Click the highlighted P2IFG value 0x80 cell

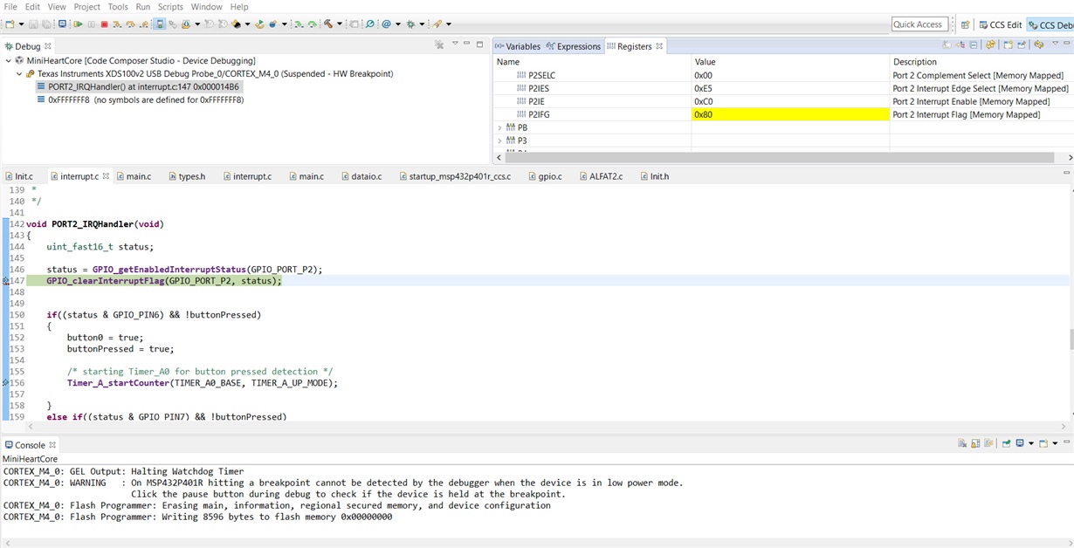point(789,114)
